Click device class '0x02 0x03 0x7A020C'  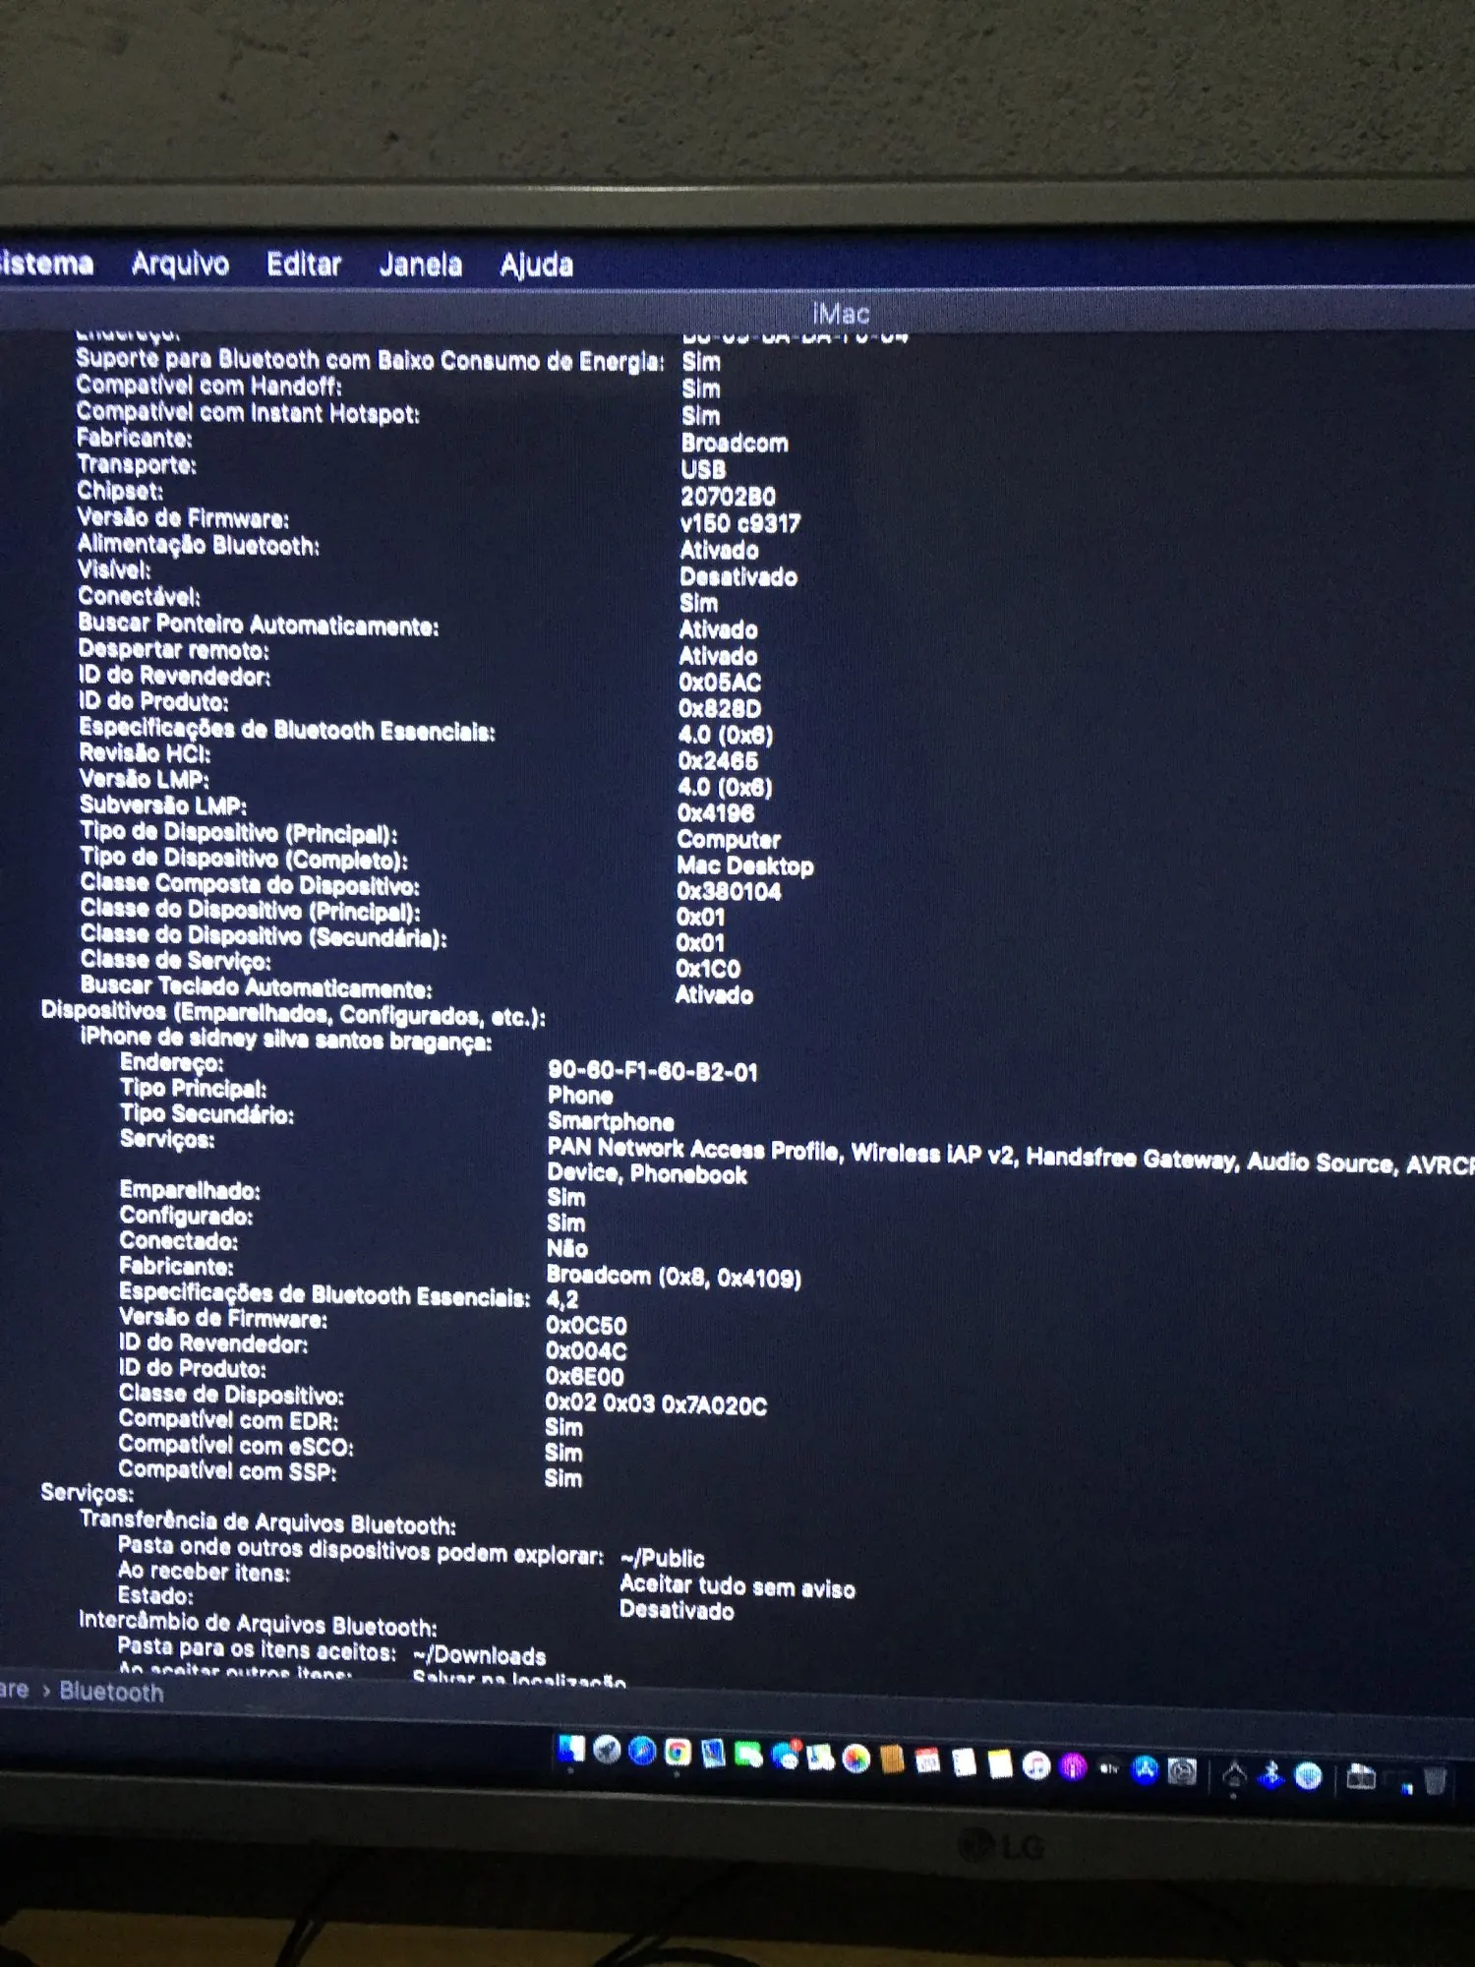[656, 1403]
